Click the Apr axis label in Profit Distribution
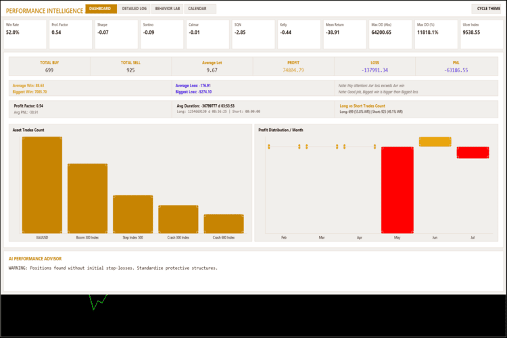Viewport: 507px width, 338px height. pyautogui.click(x=359, y=237)
